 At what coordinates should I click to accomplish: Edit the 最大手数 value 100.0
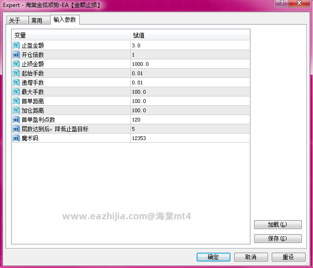[190, 92]
